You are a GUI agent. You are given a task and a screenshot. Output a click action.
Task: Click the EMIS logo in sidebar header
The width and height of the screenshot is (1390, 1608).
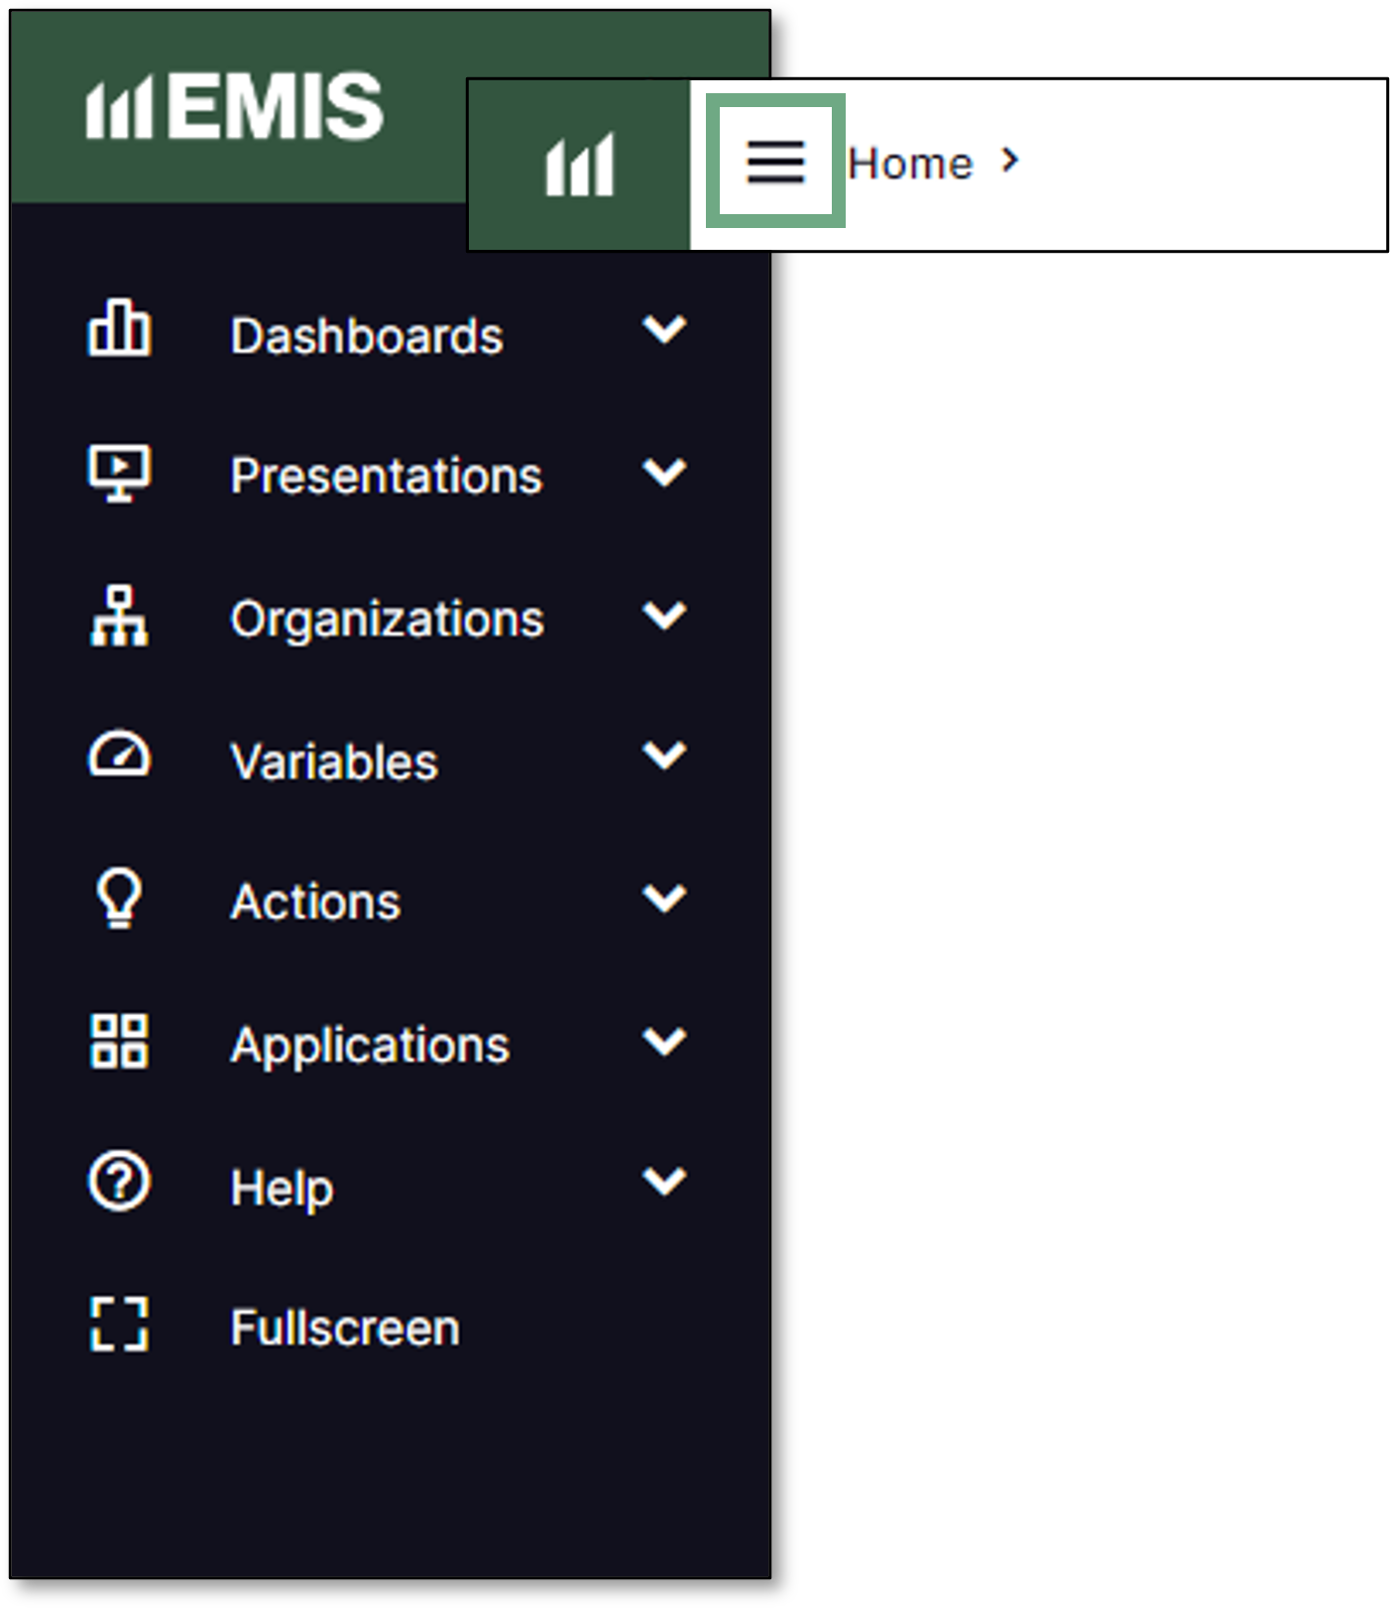(234, 105)
